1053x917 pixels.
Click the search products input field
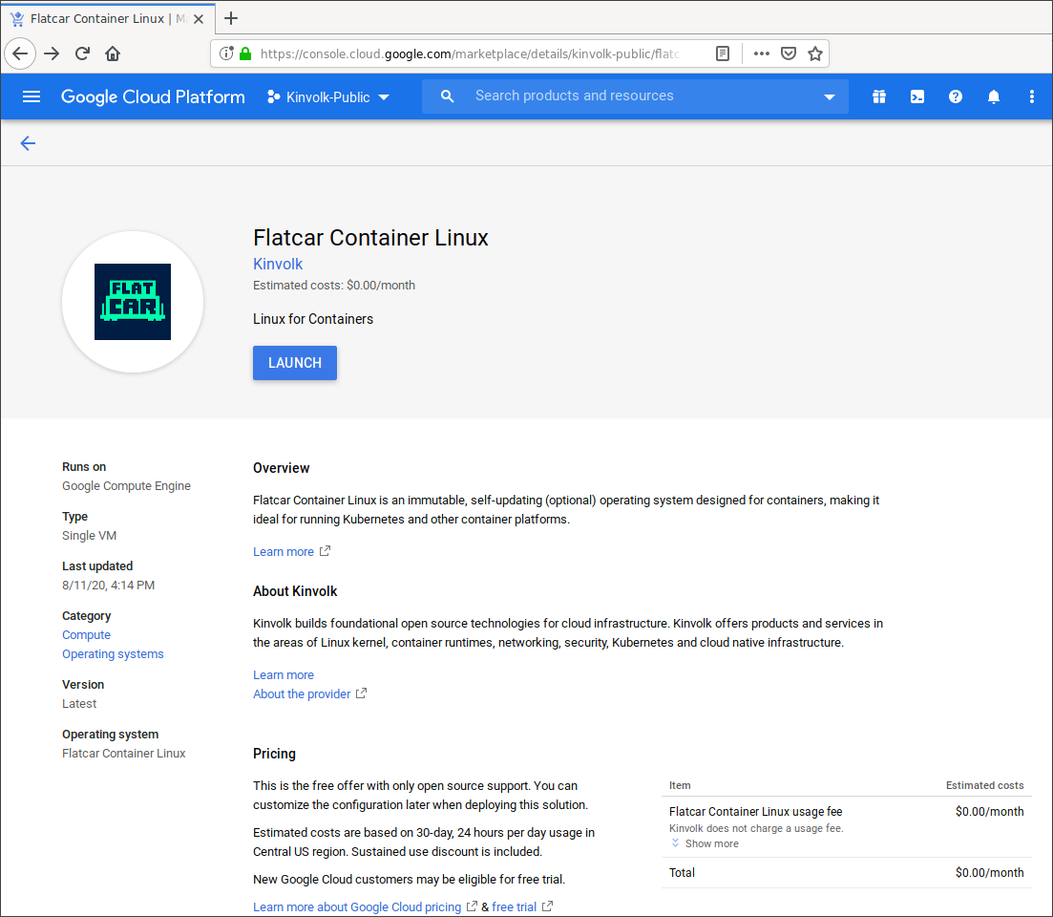tap(621, 96)
